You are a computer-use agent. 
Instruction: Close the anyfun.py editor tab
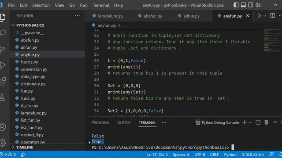point(248,16)
